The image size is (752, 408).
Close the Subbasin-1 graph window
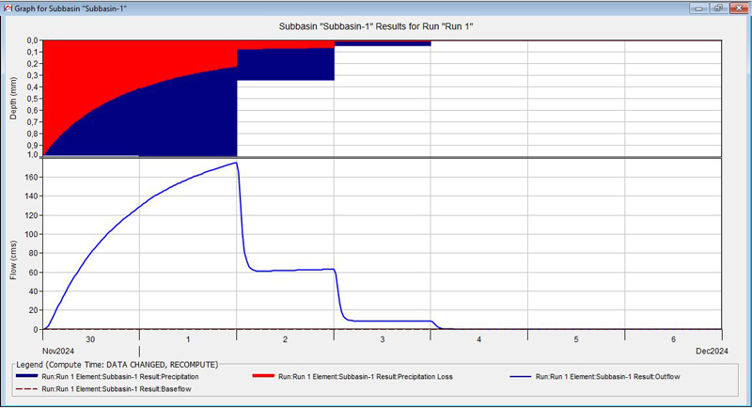coord(738,7)
